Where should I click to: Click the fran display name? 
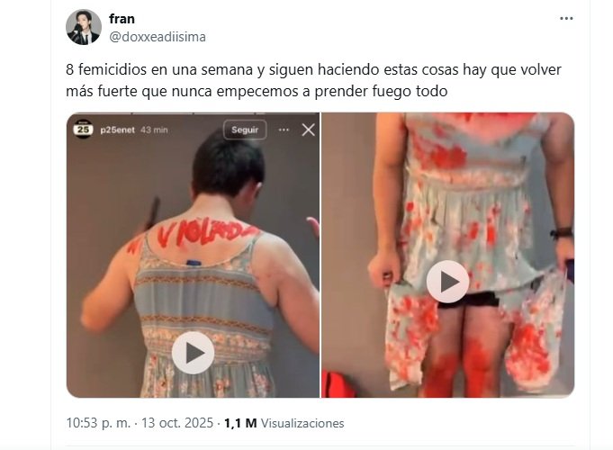(122, 18)
